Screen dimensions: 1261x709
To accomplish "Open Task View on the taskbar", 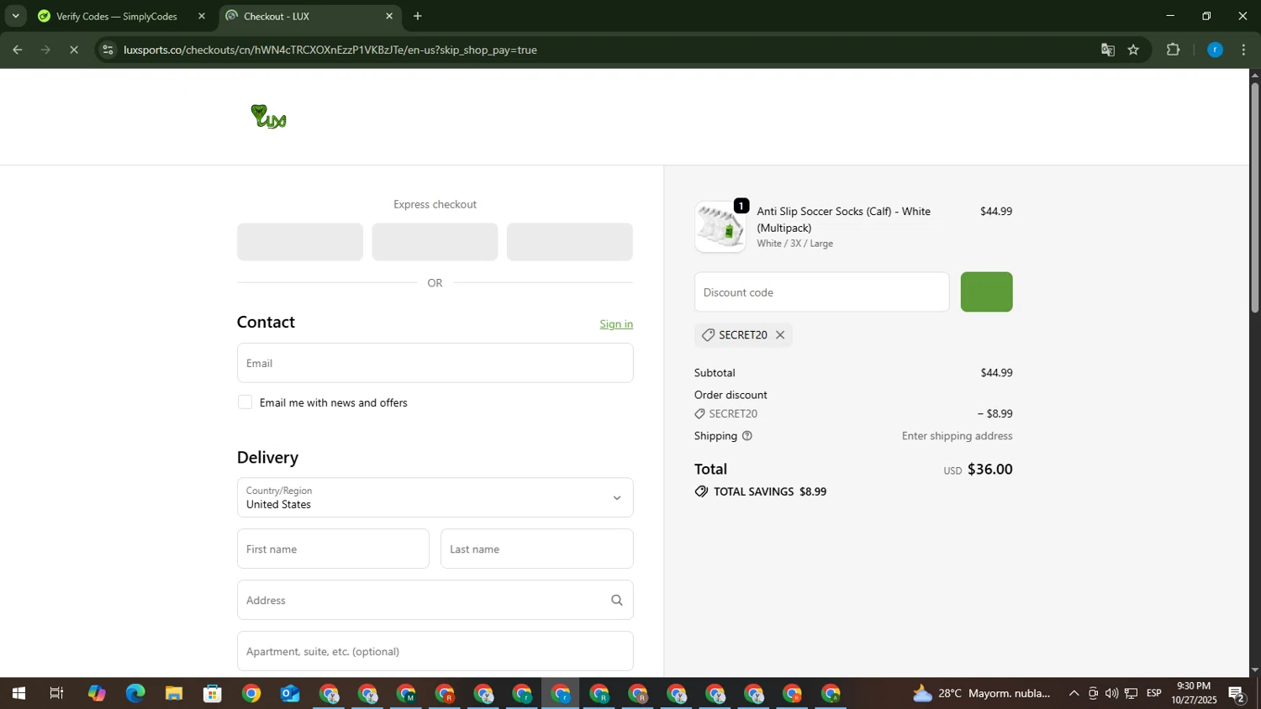I will point(56,694).
